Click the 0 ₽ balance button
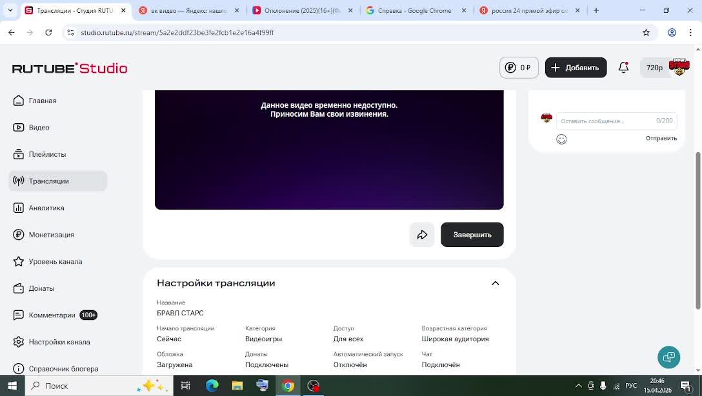 coord(519,68)
